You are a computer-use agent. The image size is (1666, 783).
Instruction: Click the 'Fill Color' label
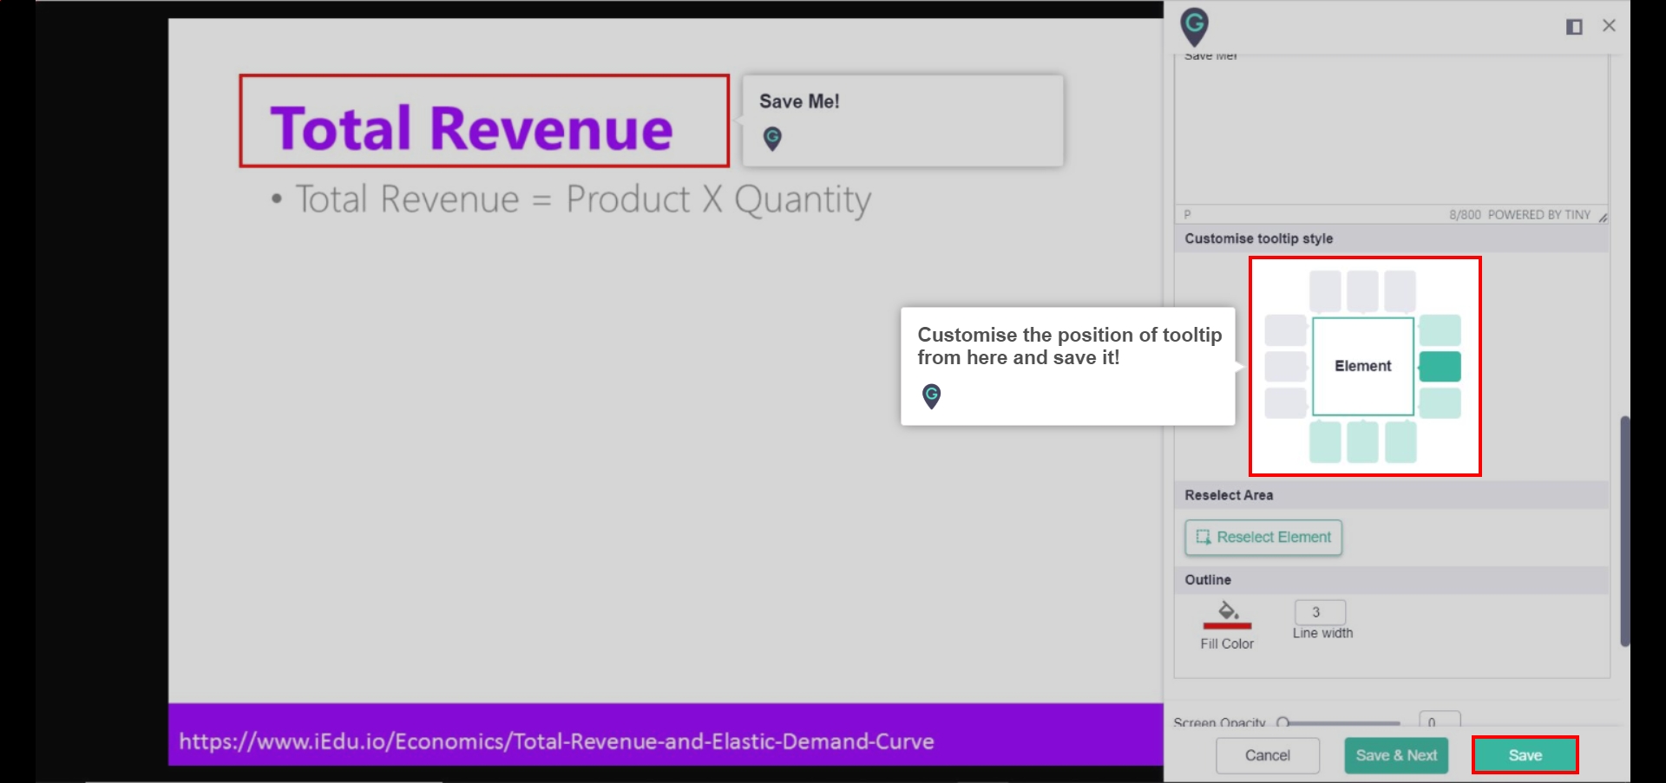(x=1227, y=644)
